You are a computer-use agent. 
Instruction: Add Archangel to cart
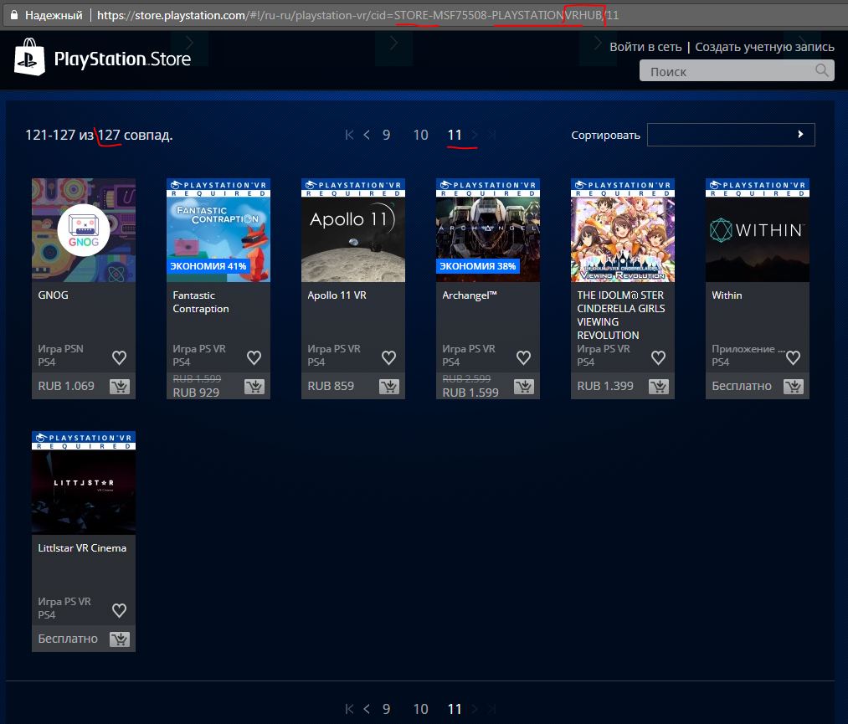click(524, 387)
